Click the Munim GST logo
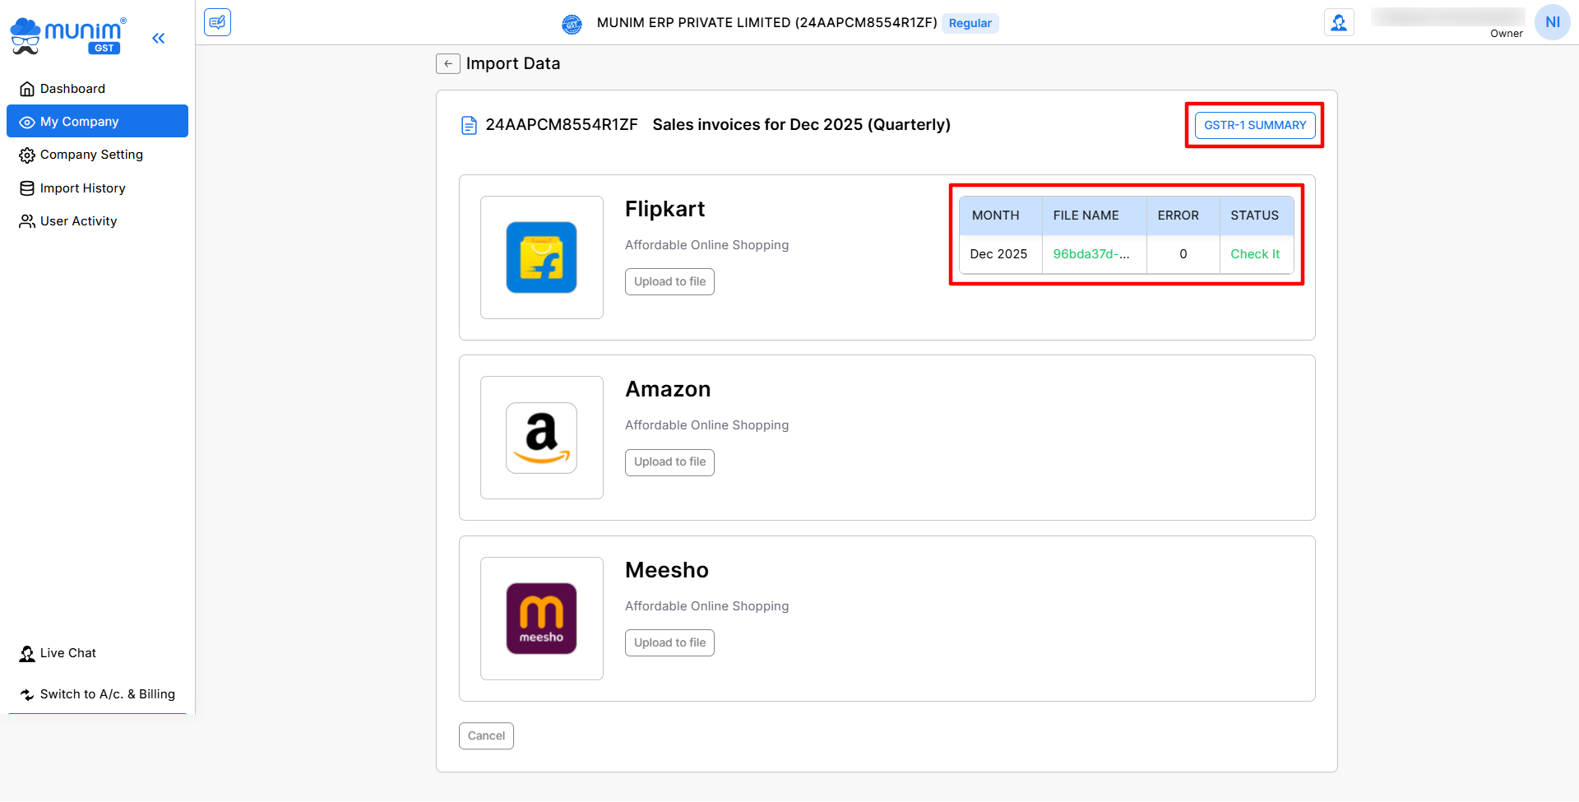The width and height of the screenshot is (1579, 802). pos(68,36)
